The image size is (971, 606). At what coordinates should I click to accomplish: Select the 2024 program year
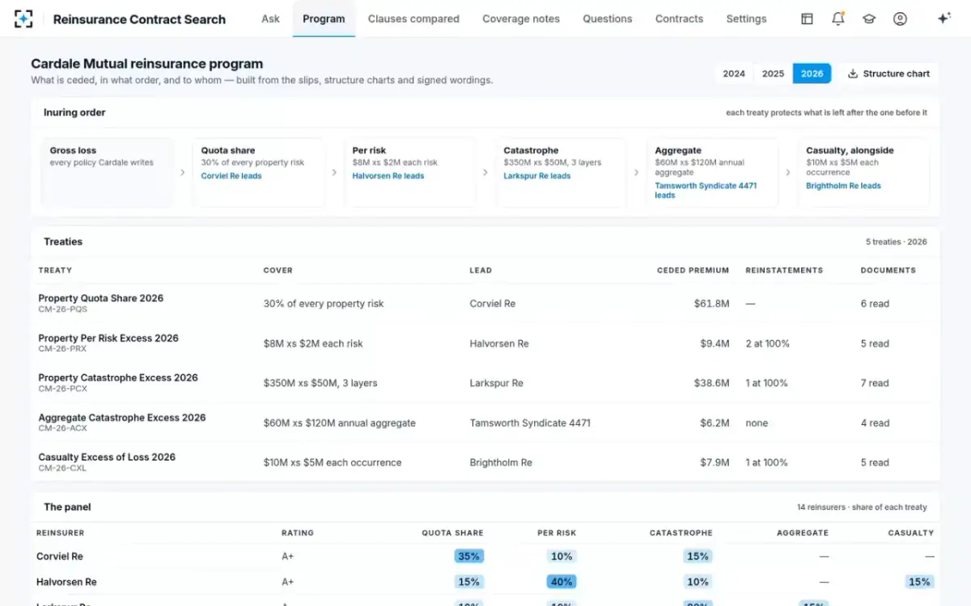[x=734, y=74]
